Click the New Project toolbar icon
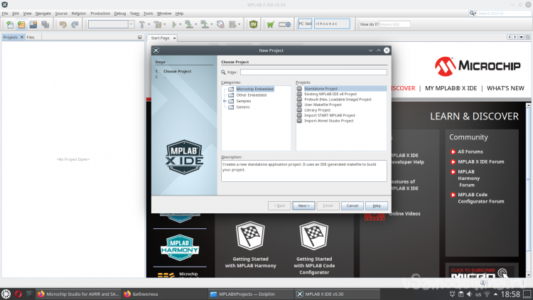The height and width of the screenshot is (300, 533). [x=20, y=24]
